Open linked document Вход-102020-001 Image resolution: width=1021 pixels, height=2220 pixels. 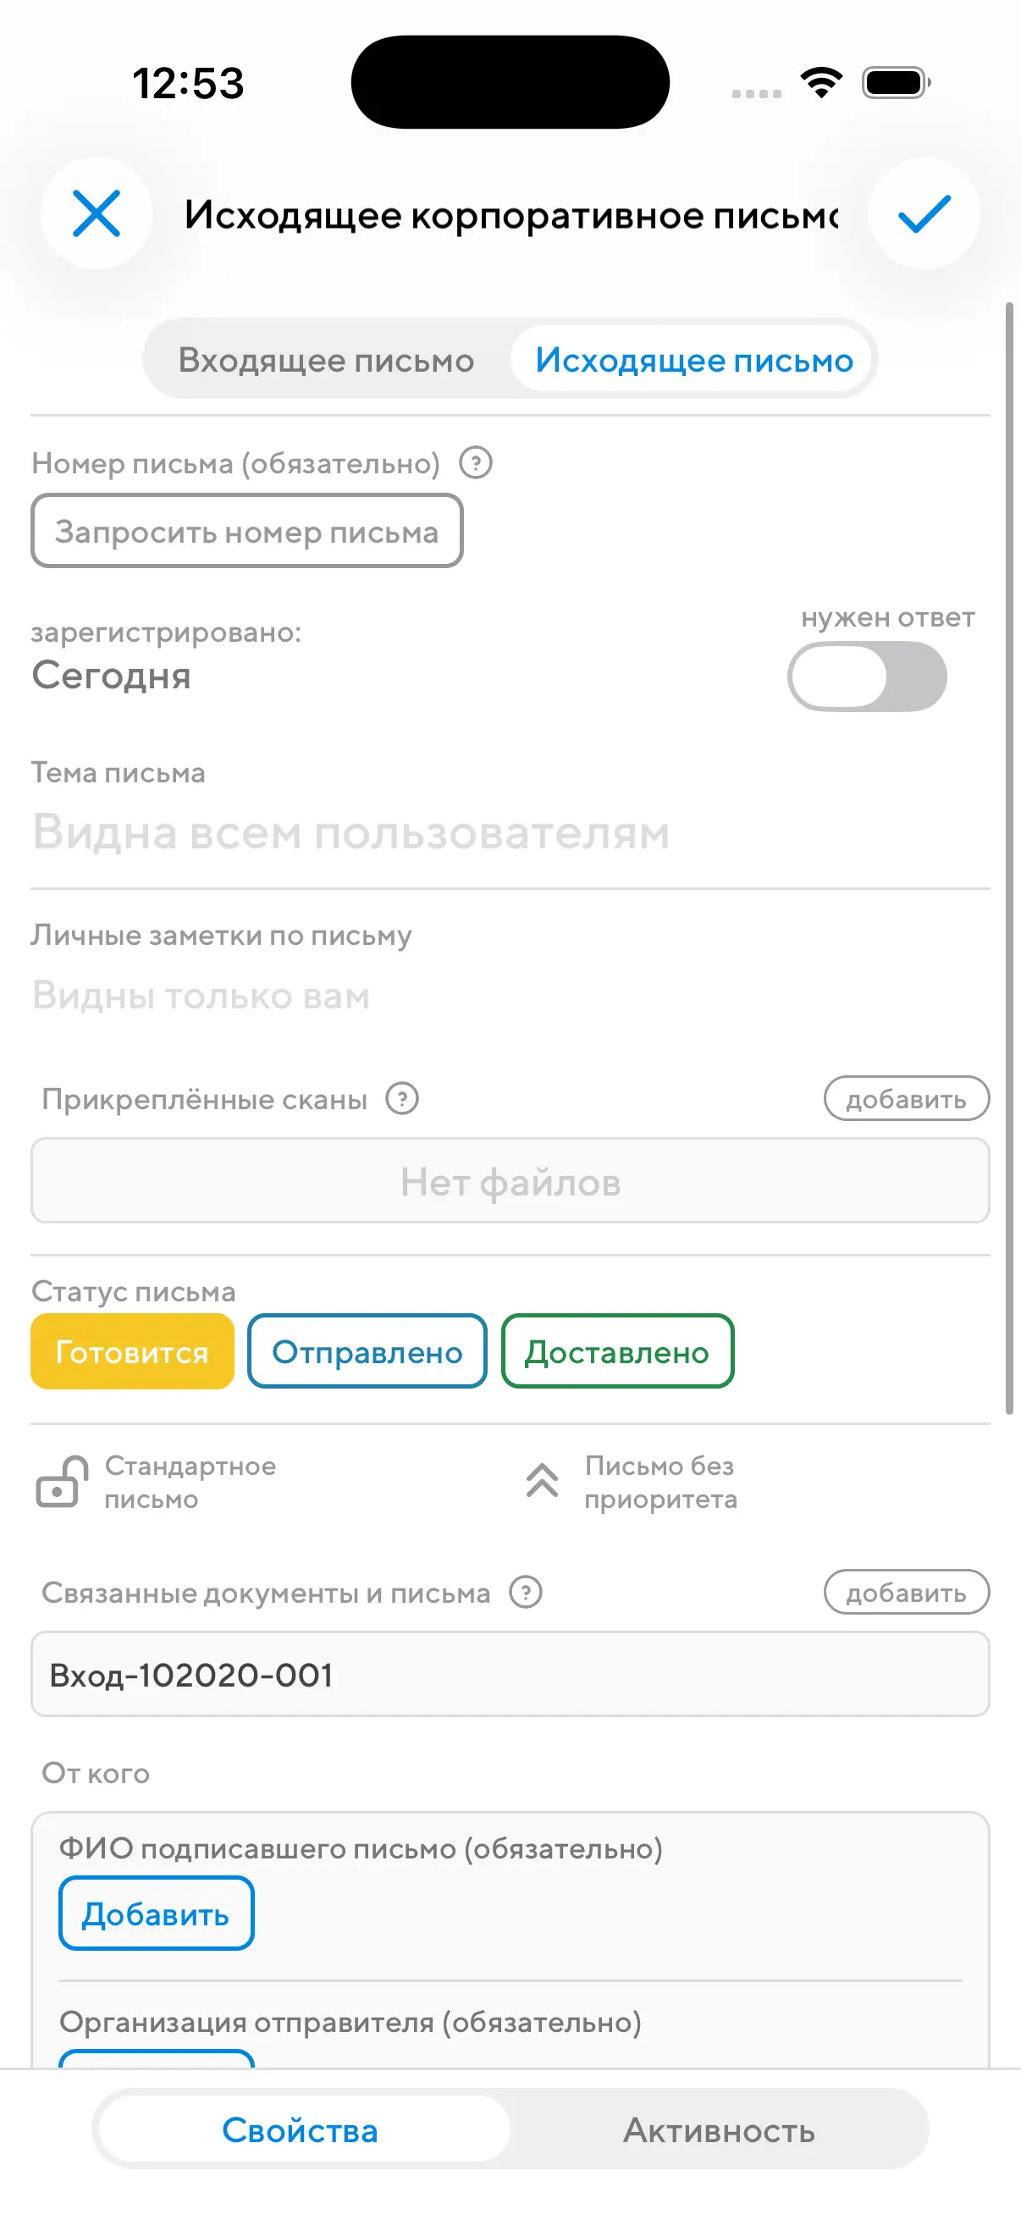pyautogui.click(x=508, y=1675)
